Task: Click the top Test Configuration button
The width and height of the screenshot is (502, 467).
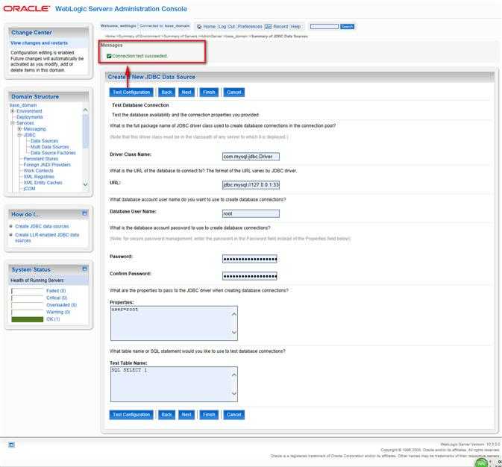Action: (131, 93)
